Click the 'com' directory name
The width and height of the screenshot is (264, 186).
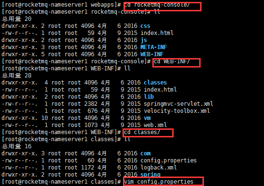click(145, 153)
